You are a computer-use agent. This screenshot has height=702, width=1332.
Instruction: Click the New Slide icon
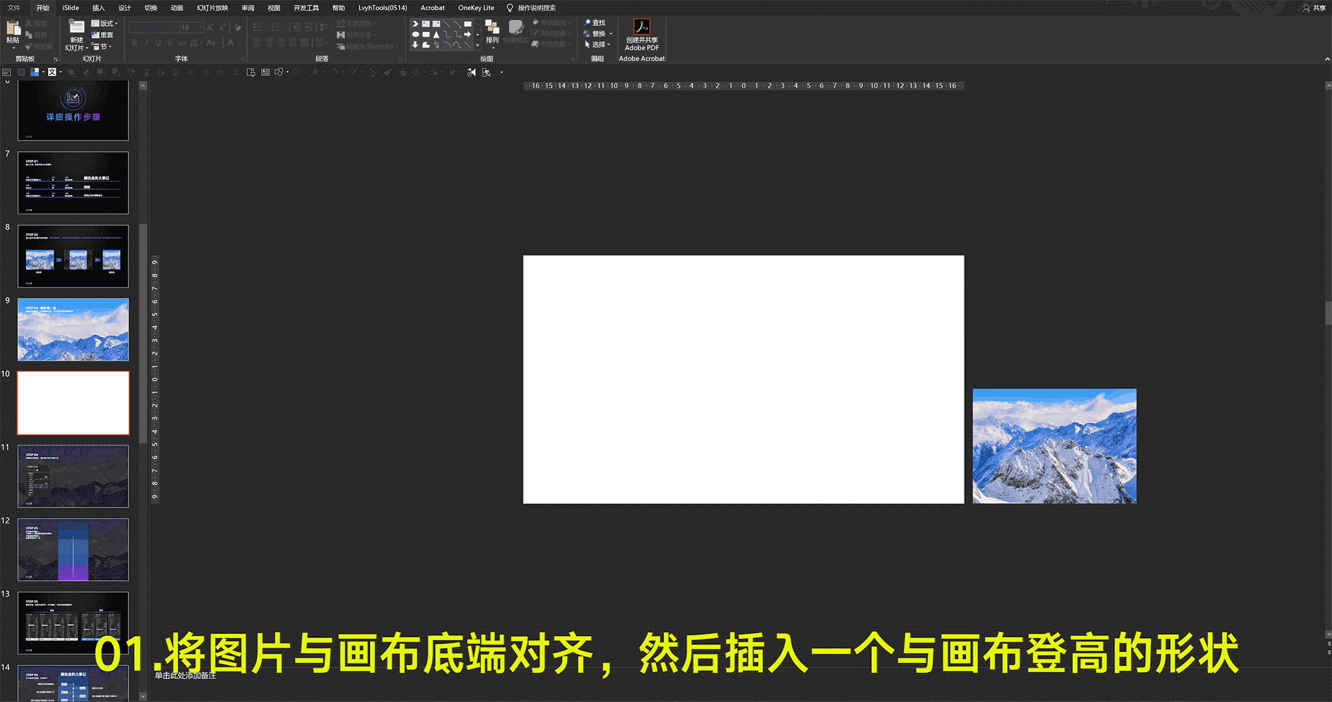point(77,27)
